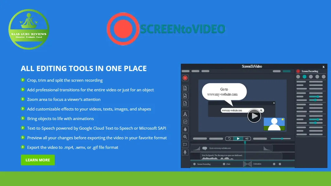Screen dimensions: 331x186
Task: Click the LEARN MORE button
Action: (x=38, y=160)
